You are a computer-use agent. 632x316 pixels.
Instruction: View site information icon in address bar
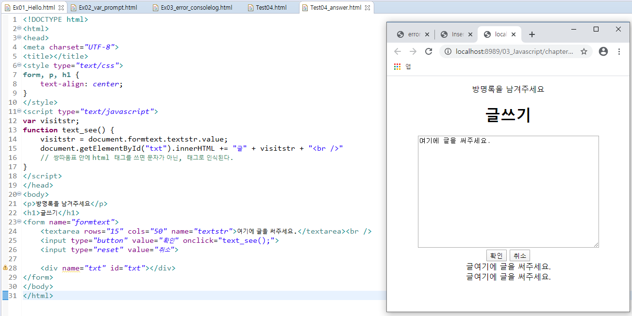(x=448, y=51)
